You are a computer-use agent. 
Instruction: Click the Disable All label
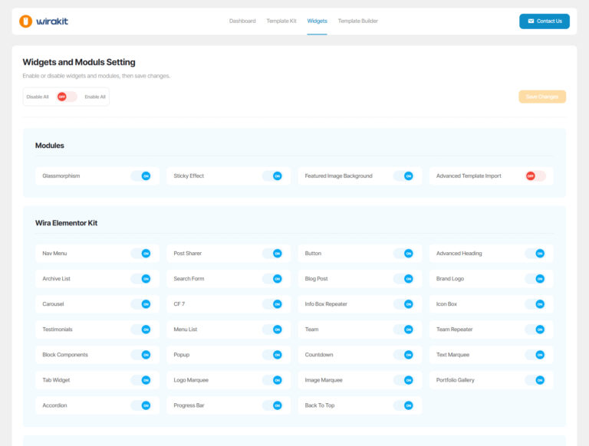pyautogui.click(x=38, y=97)
